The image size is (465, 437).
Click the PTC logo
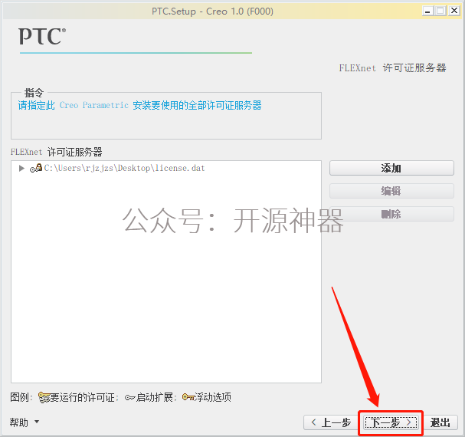pos(42,36)
